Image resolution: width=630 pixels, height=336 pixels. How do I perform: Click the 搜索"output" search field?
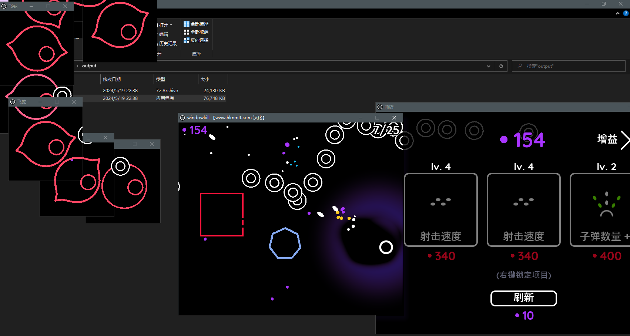[x=569, y=66]
